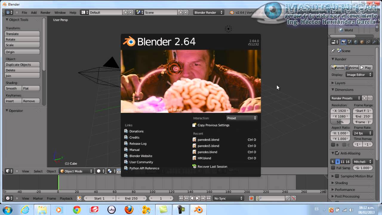Select 8 anti-aliasing samples
Viewport: 382px width, 215px height.
tap(338, 162)
